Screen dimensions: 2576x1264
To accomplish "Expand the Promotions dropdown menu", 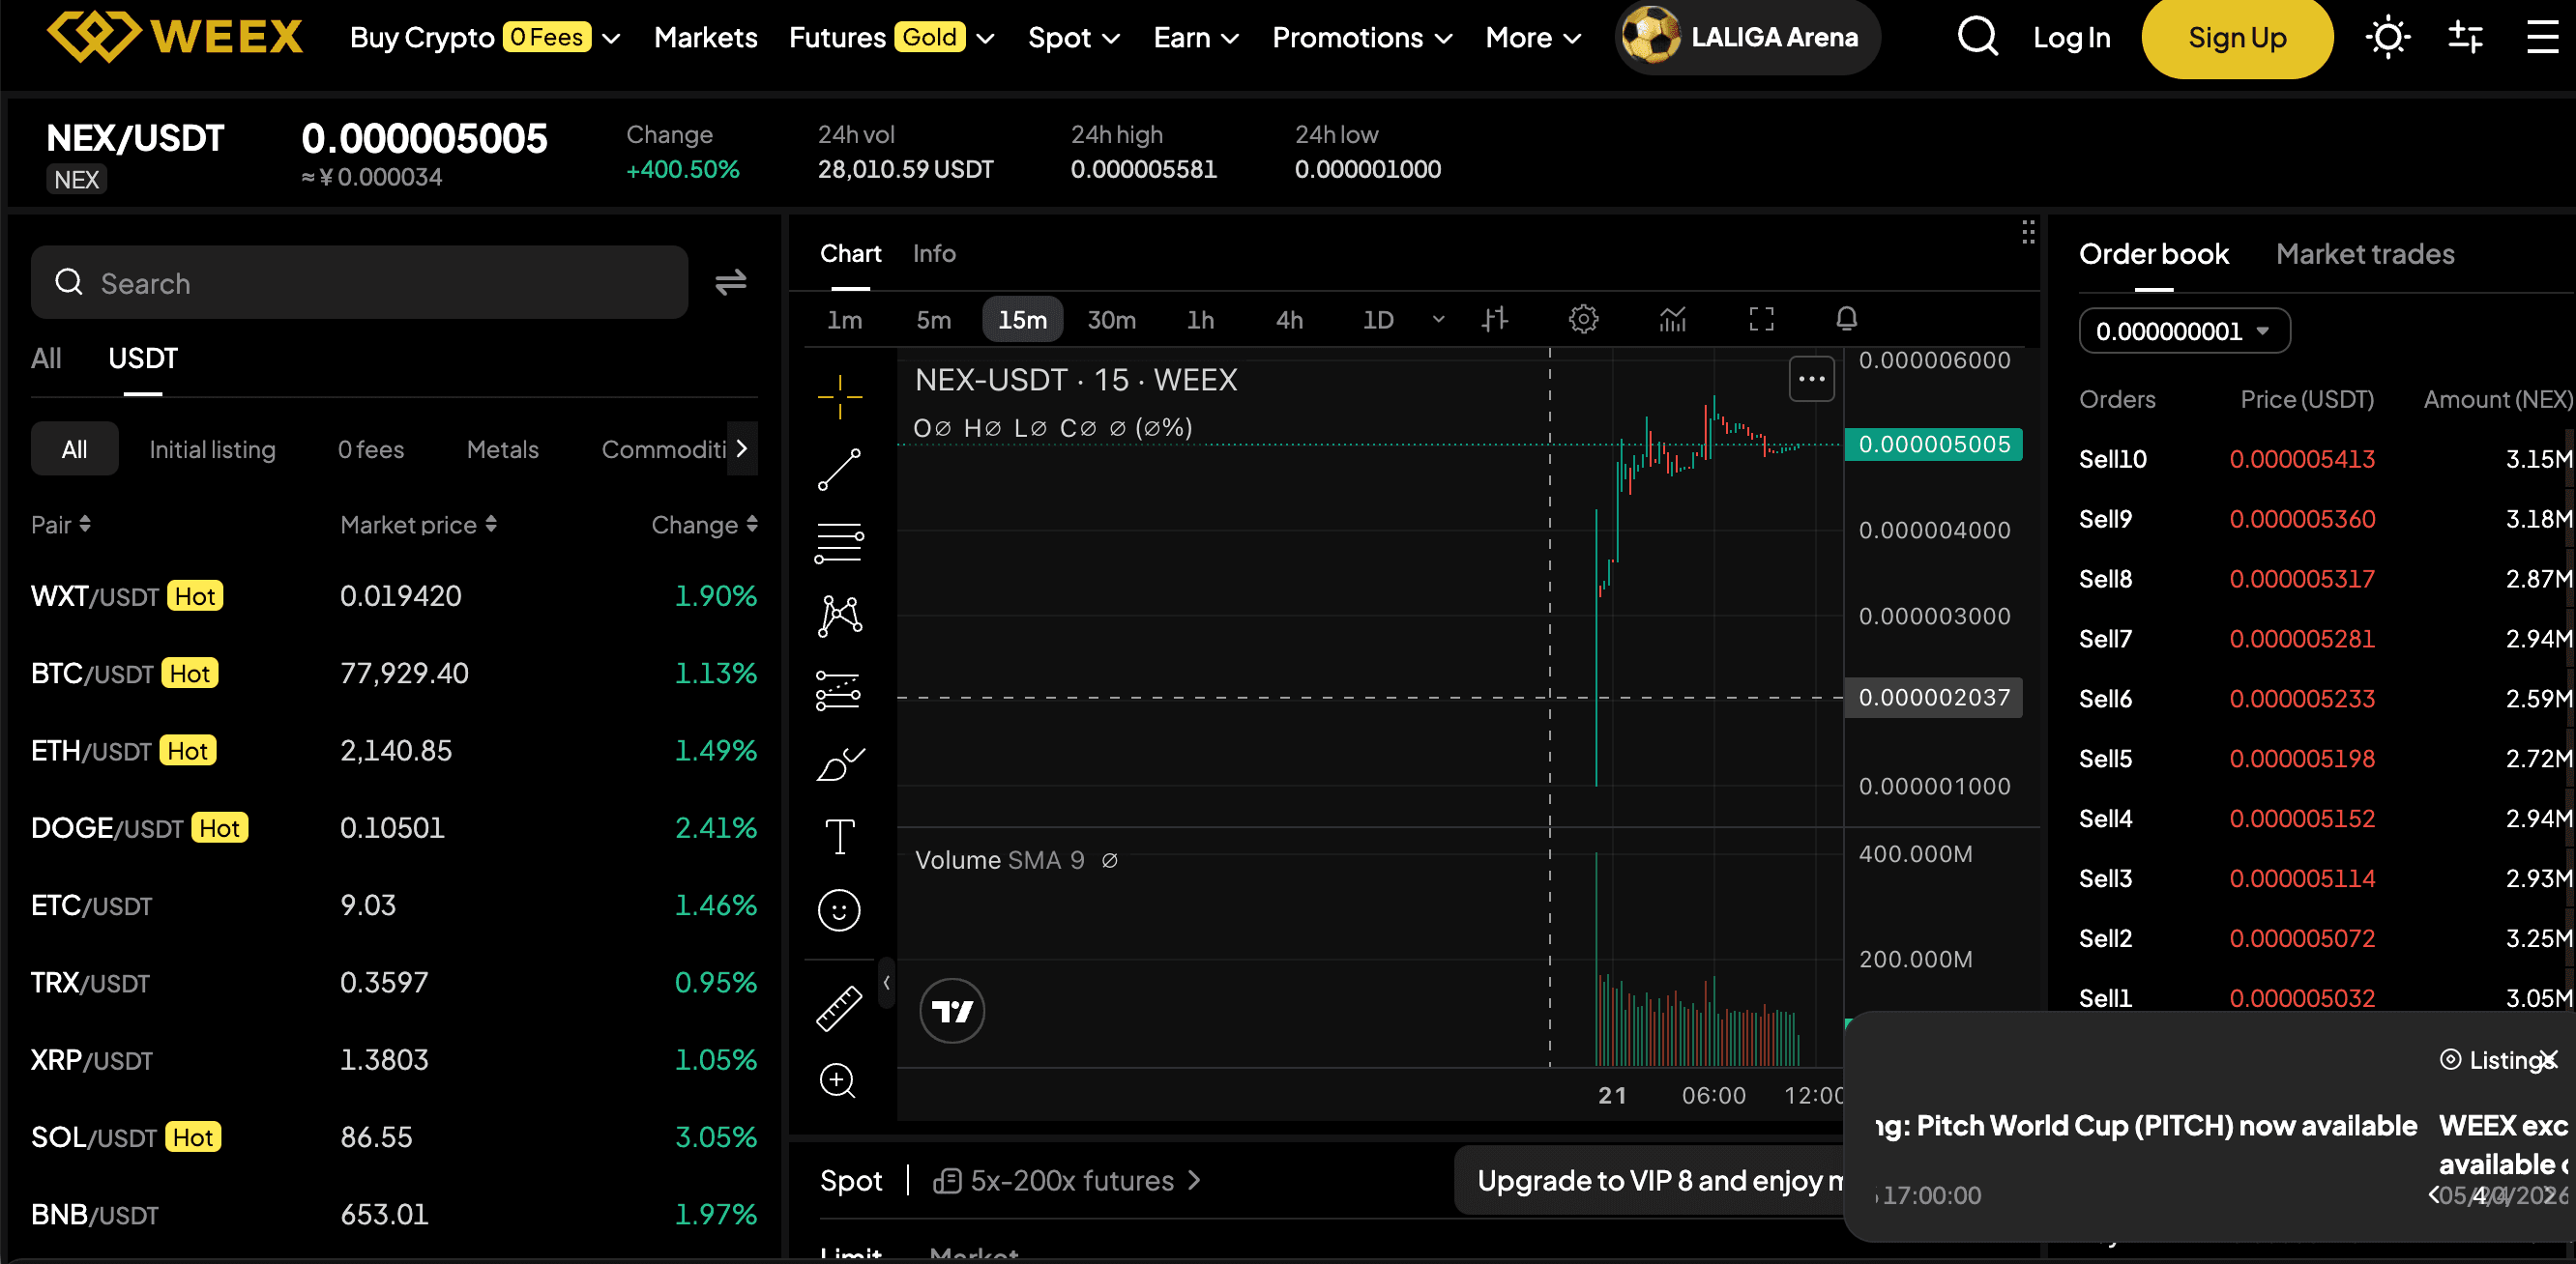I will [1362, 38].
